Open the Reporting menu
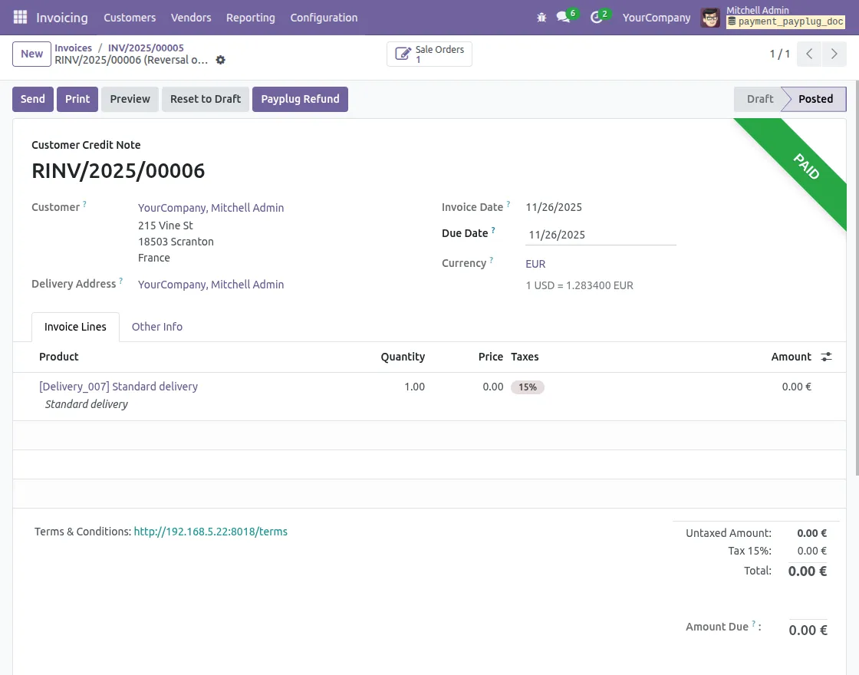This screenshot has height=675, width=859. click(250, 17)
